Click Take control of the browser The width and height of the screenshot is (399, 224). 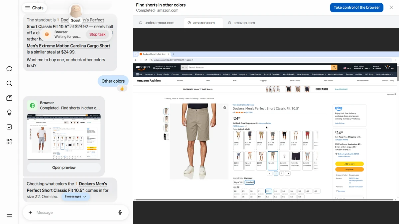pos(357,7)
